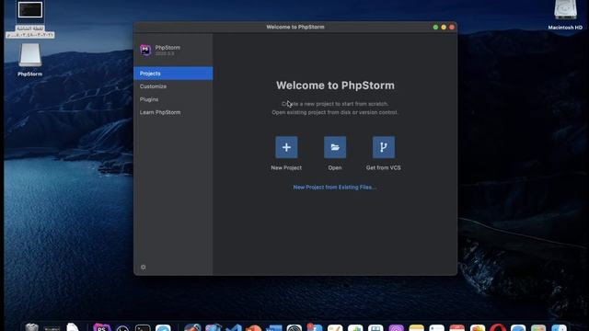Select the PhpStorm drive icon on desktop

point(30,55)
